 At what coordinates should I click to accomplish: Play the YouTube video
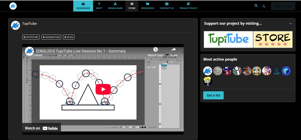[103, 89]
